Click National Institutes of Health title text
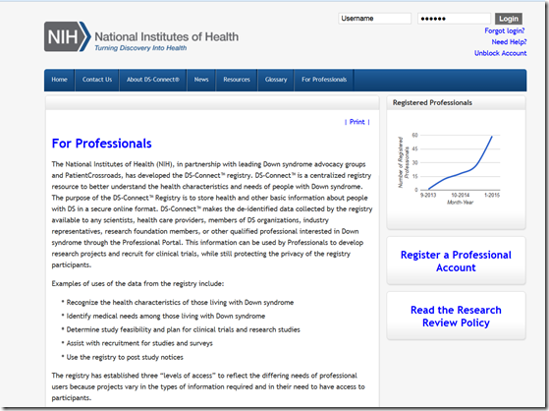 [x=167, y=36]
